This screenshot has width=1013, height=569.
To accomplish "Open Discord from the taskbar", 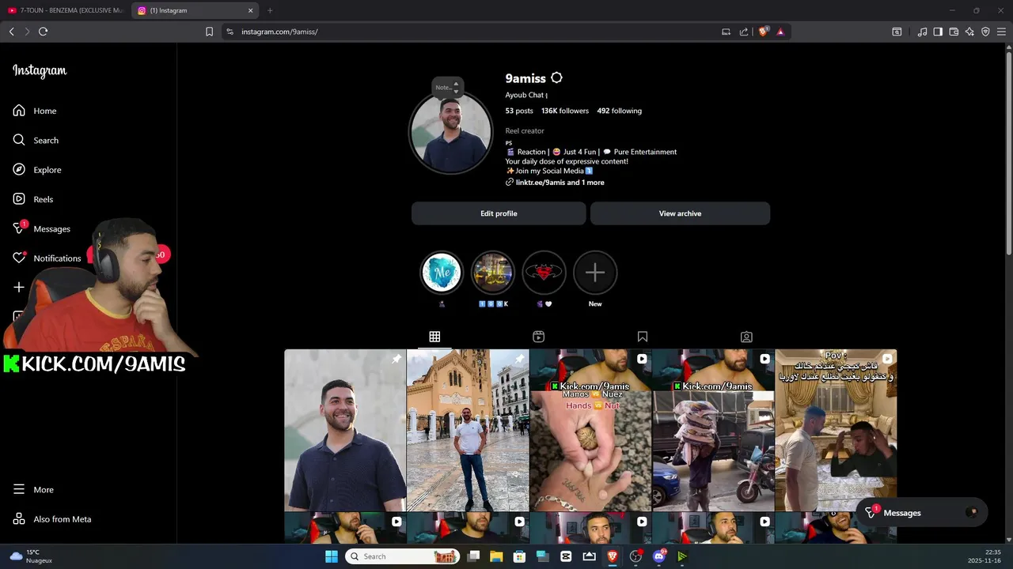I will click(x=658, y=556).
